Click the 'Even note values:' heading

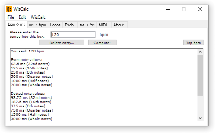[27, 60]
